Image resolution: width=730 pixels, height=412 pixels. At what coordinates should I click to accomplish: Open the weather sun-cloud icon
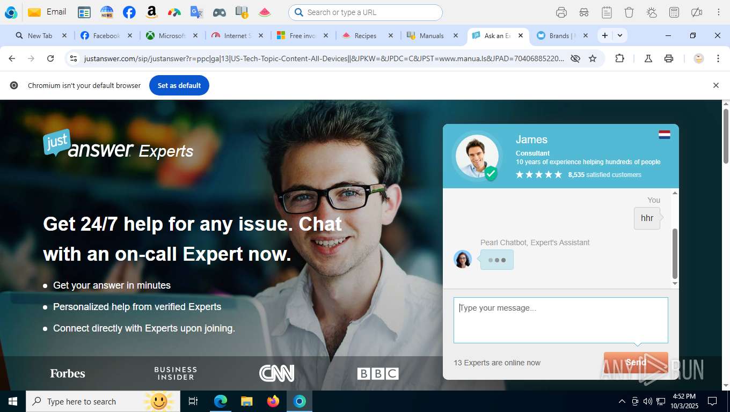click(x=652, y=12)
